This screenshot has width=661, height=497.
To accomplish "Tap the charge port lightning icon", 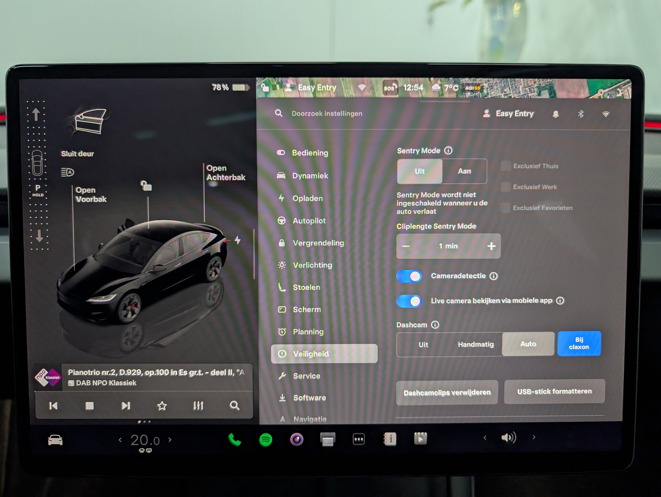I will pyautogui.click(x=238, y=240).
